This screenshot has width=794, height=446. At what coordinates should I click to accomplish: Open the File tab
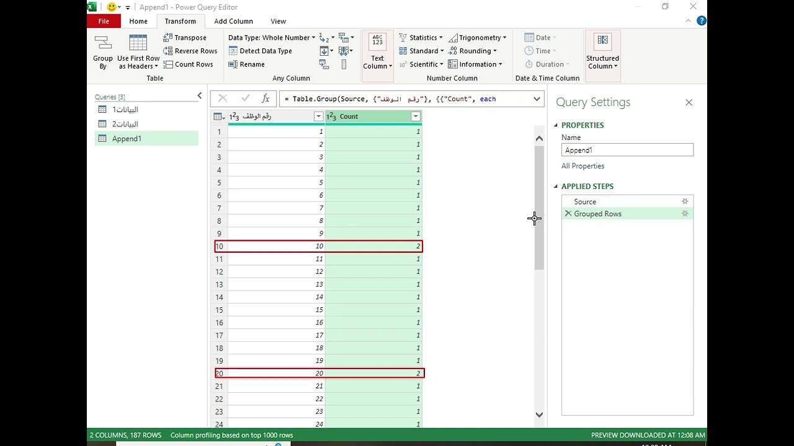pos(104,21)
